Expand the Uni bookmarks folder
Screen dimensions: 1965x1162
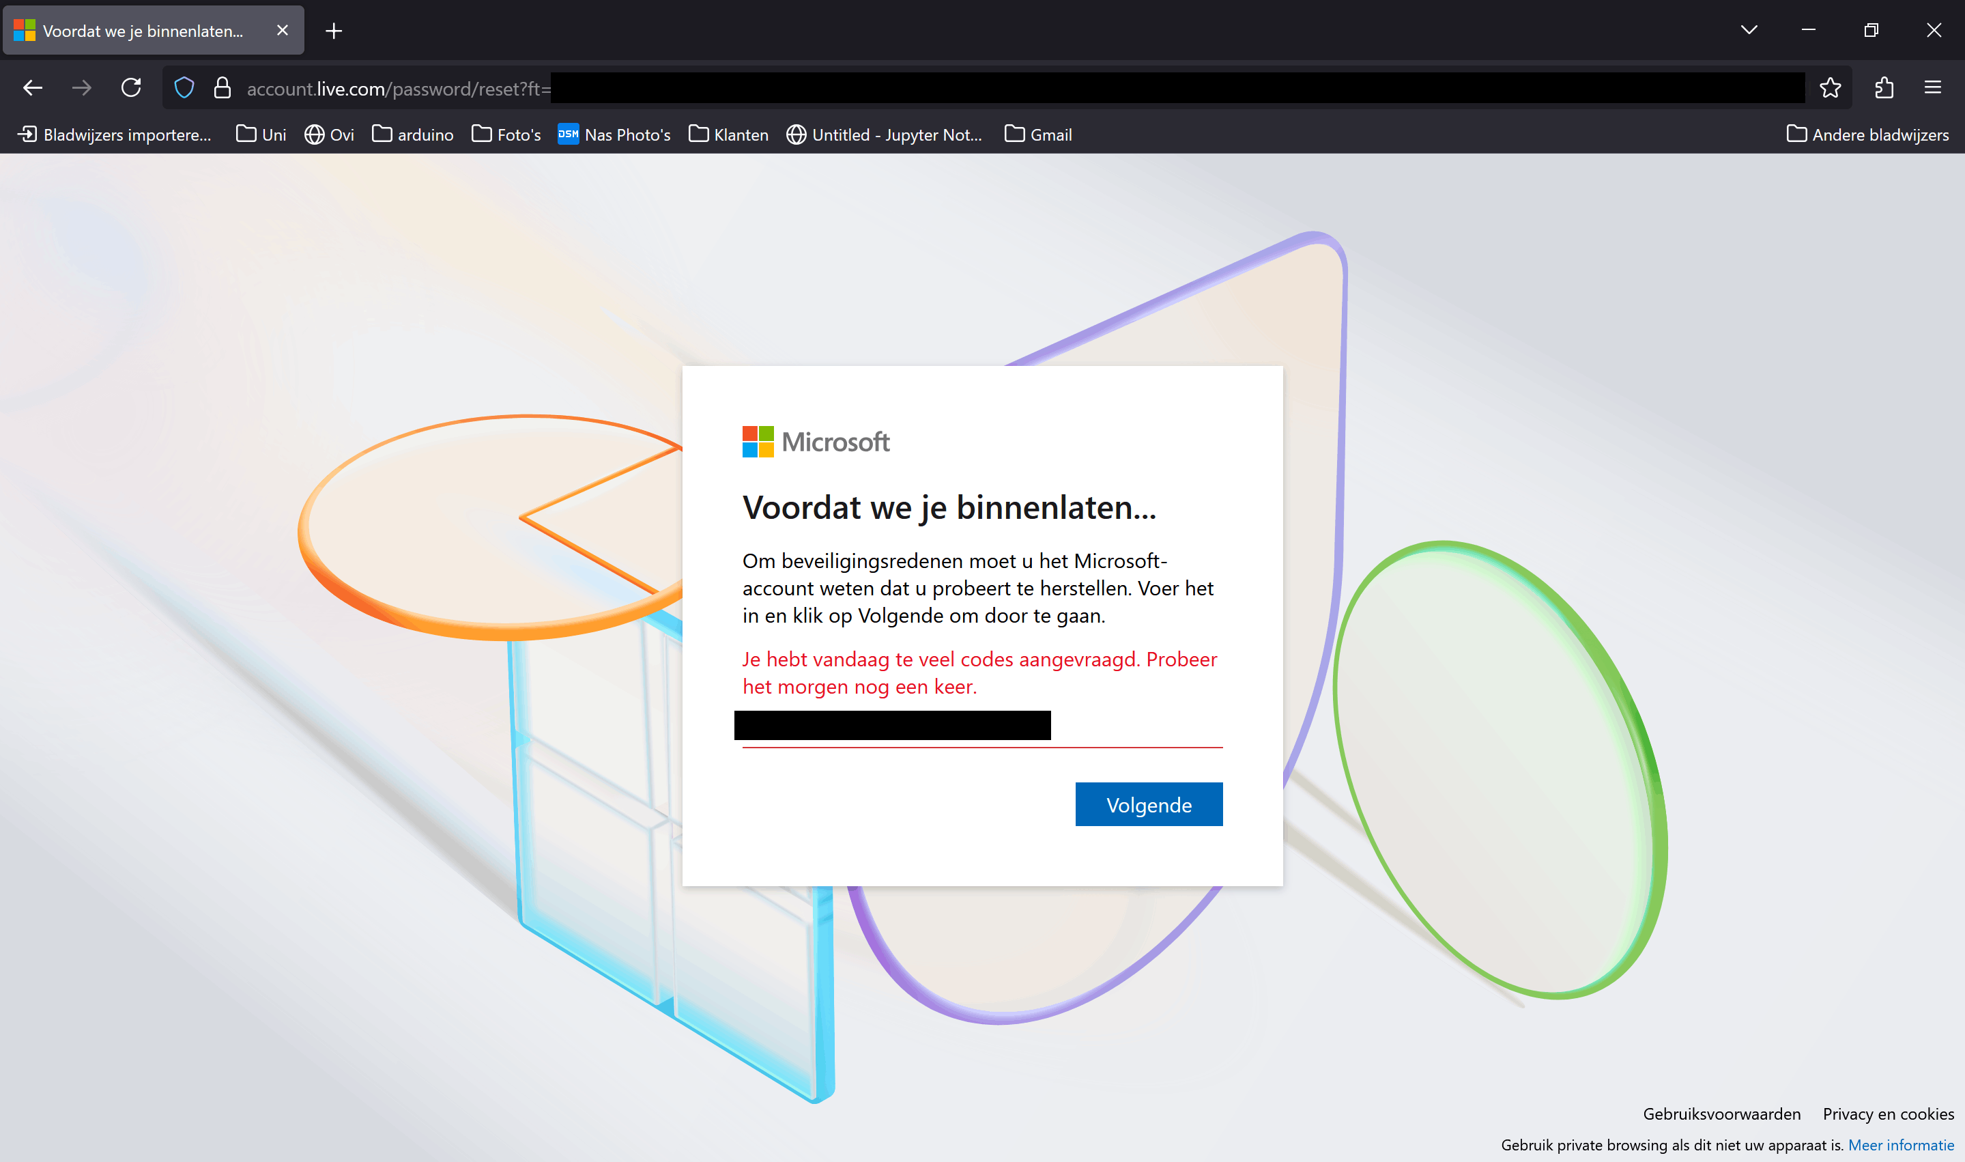click(x=261, y=134)
